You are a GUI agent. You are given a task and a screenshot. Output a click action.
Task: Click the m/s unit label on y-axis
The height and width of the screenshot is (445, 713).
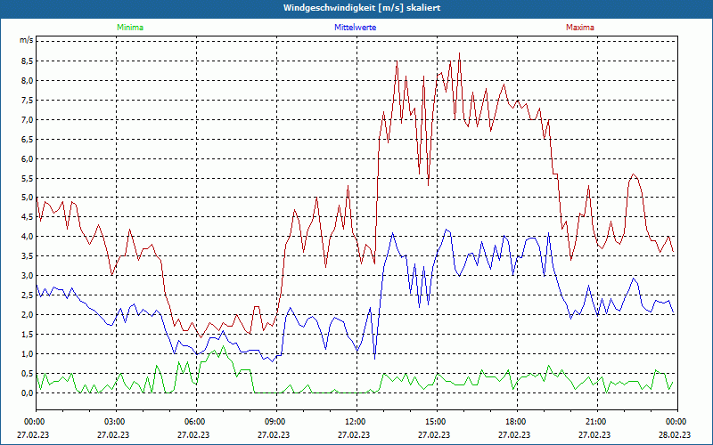(x=26, y=40)
